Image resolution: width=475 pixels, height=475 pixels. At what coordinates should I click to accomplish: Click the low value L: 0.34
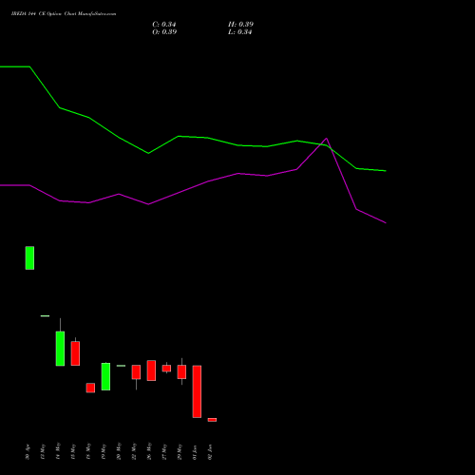(240, 32)
